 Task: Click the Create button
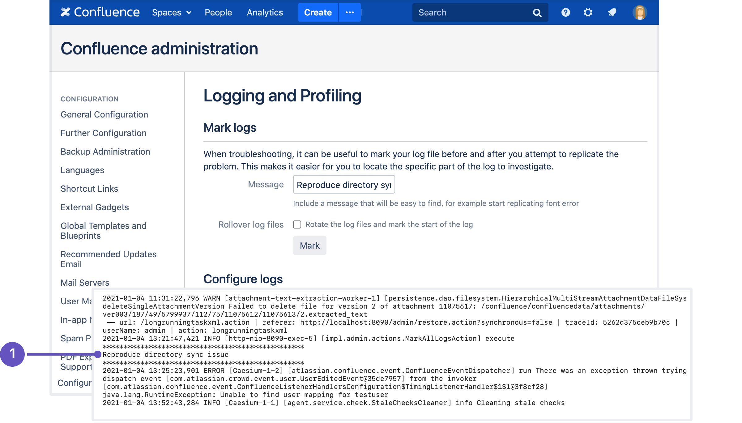318,12
